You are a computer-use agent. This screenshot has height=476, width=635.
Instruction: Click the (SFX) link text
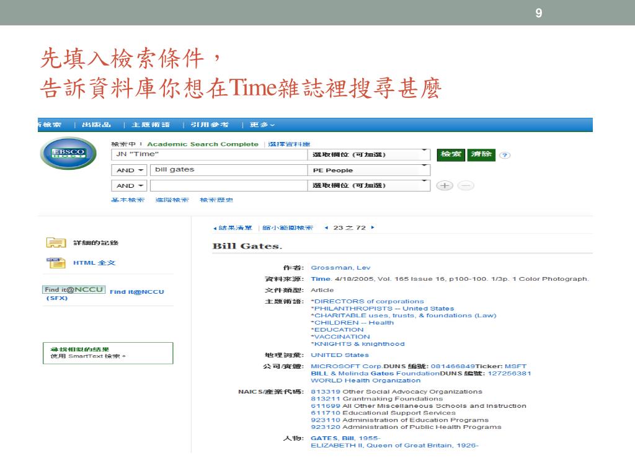[57, 298]
